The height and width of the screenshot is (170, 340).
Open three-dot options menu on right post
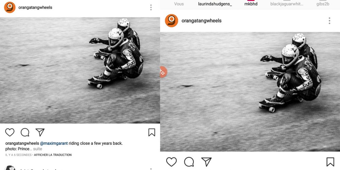pos(329,21)
